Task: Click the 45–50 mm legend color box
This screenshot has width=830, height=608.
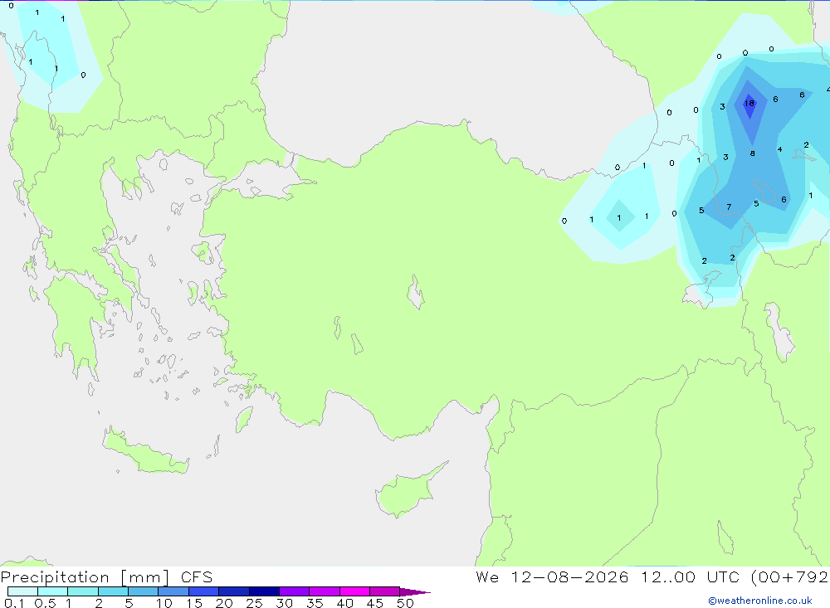Action: 385,591
